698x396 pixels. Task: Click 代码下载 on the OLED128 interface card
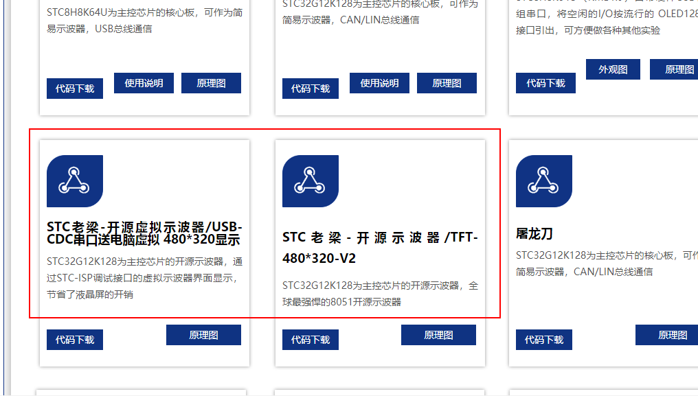545,83
